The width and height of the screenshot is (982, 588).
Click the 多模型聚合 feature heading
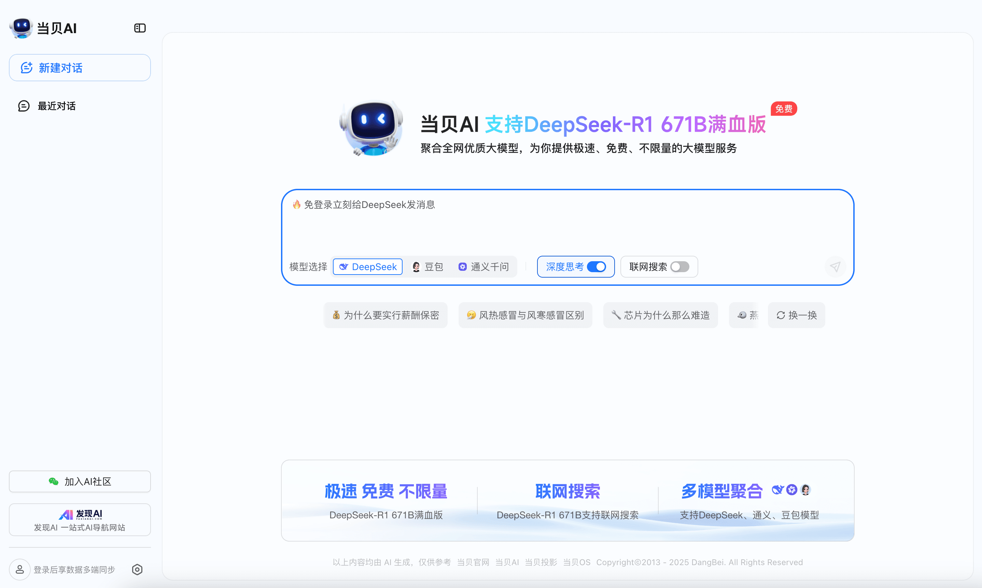[x=722, y=491]
